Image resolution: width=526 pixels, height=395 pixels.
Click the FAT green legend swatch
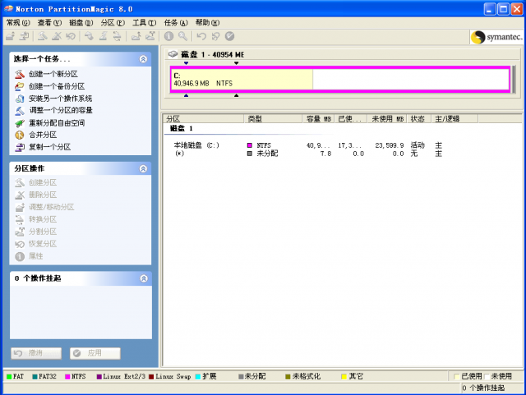[x=9, y=377]
